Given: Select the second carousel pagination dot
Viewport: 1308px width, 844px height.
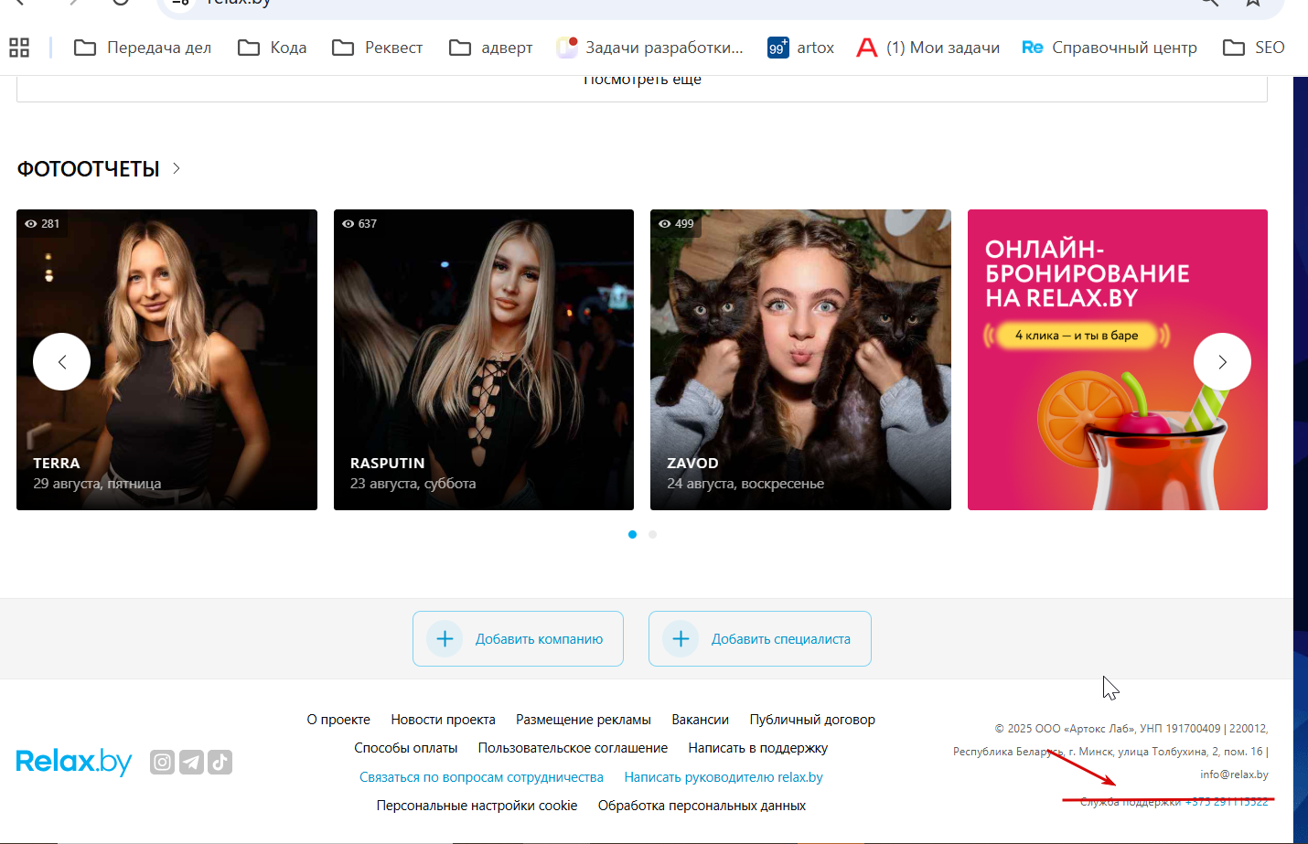Looking at the screenshot, I should [x=652, y=534].
